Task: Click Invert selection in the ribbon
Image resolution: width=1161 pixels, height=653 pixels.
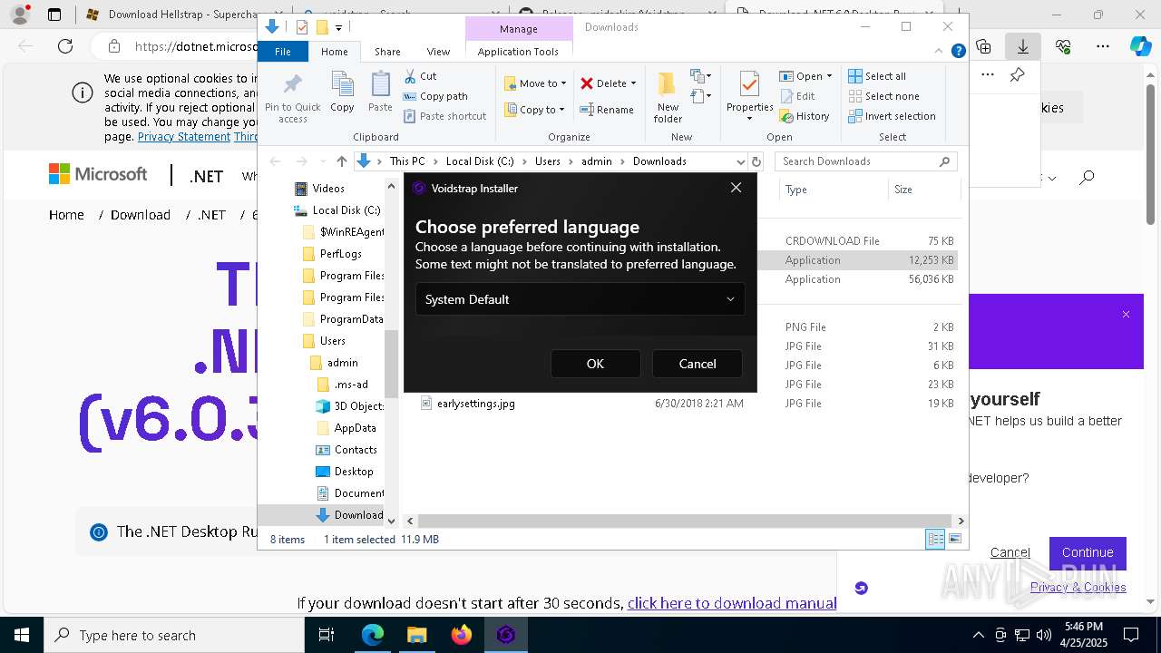Action: click(893, 116)
